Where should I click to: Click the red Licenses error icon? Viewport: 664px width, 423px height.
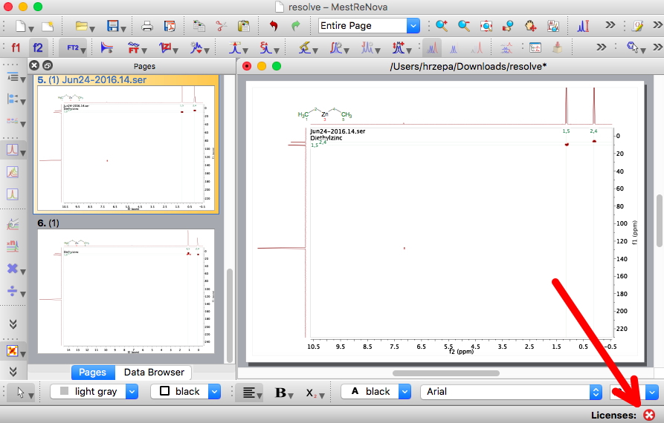pos(649,415)
